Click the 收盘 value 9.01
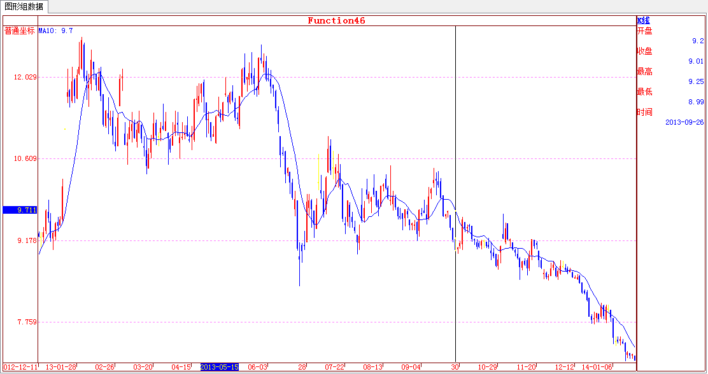The height and width of the screenshot is (374, 708). pyautogui.click(x=695, y=61)
